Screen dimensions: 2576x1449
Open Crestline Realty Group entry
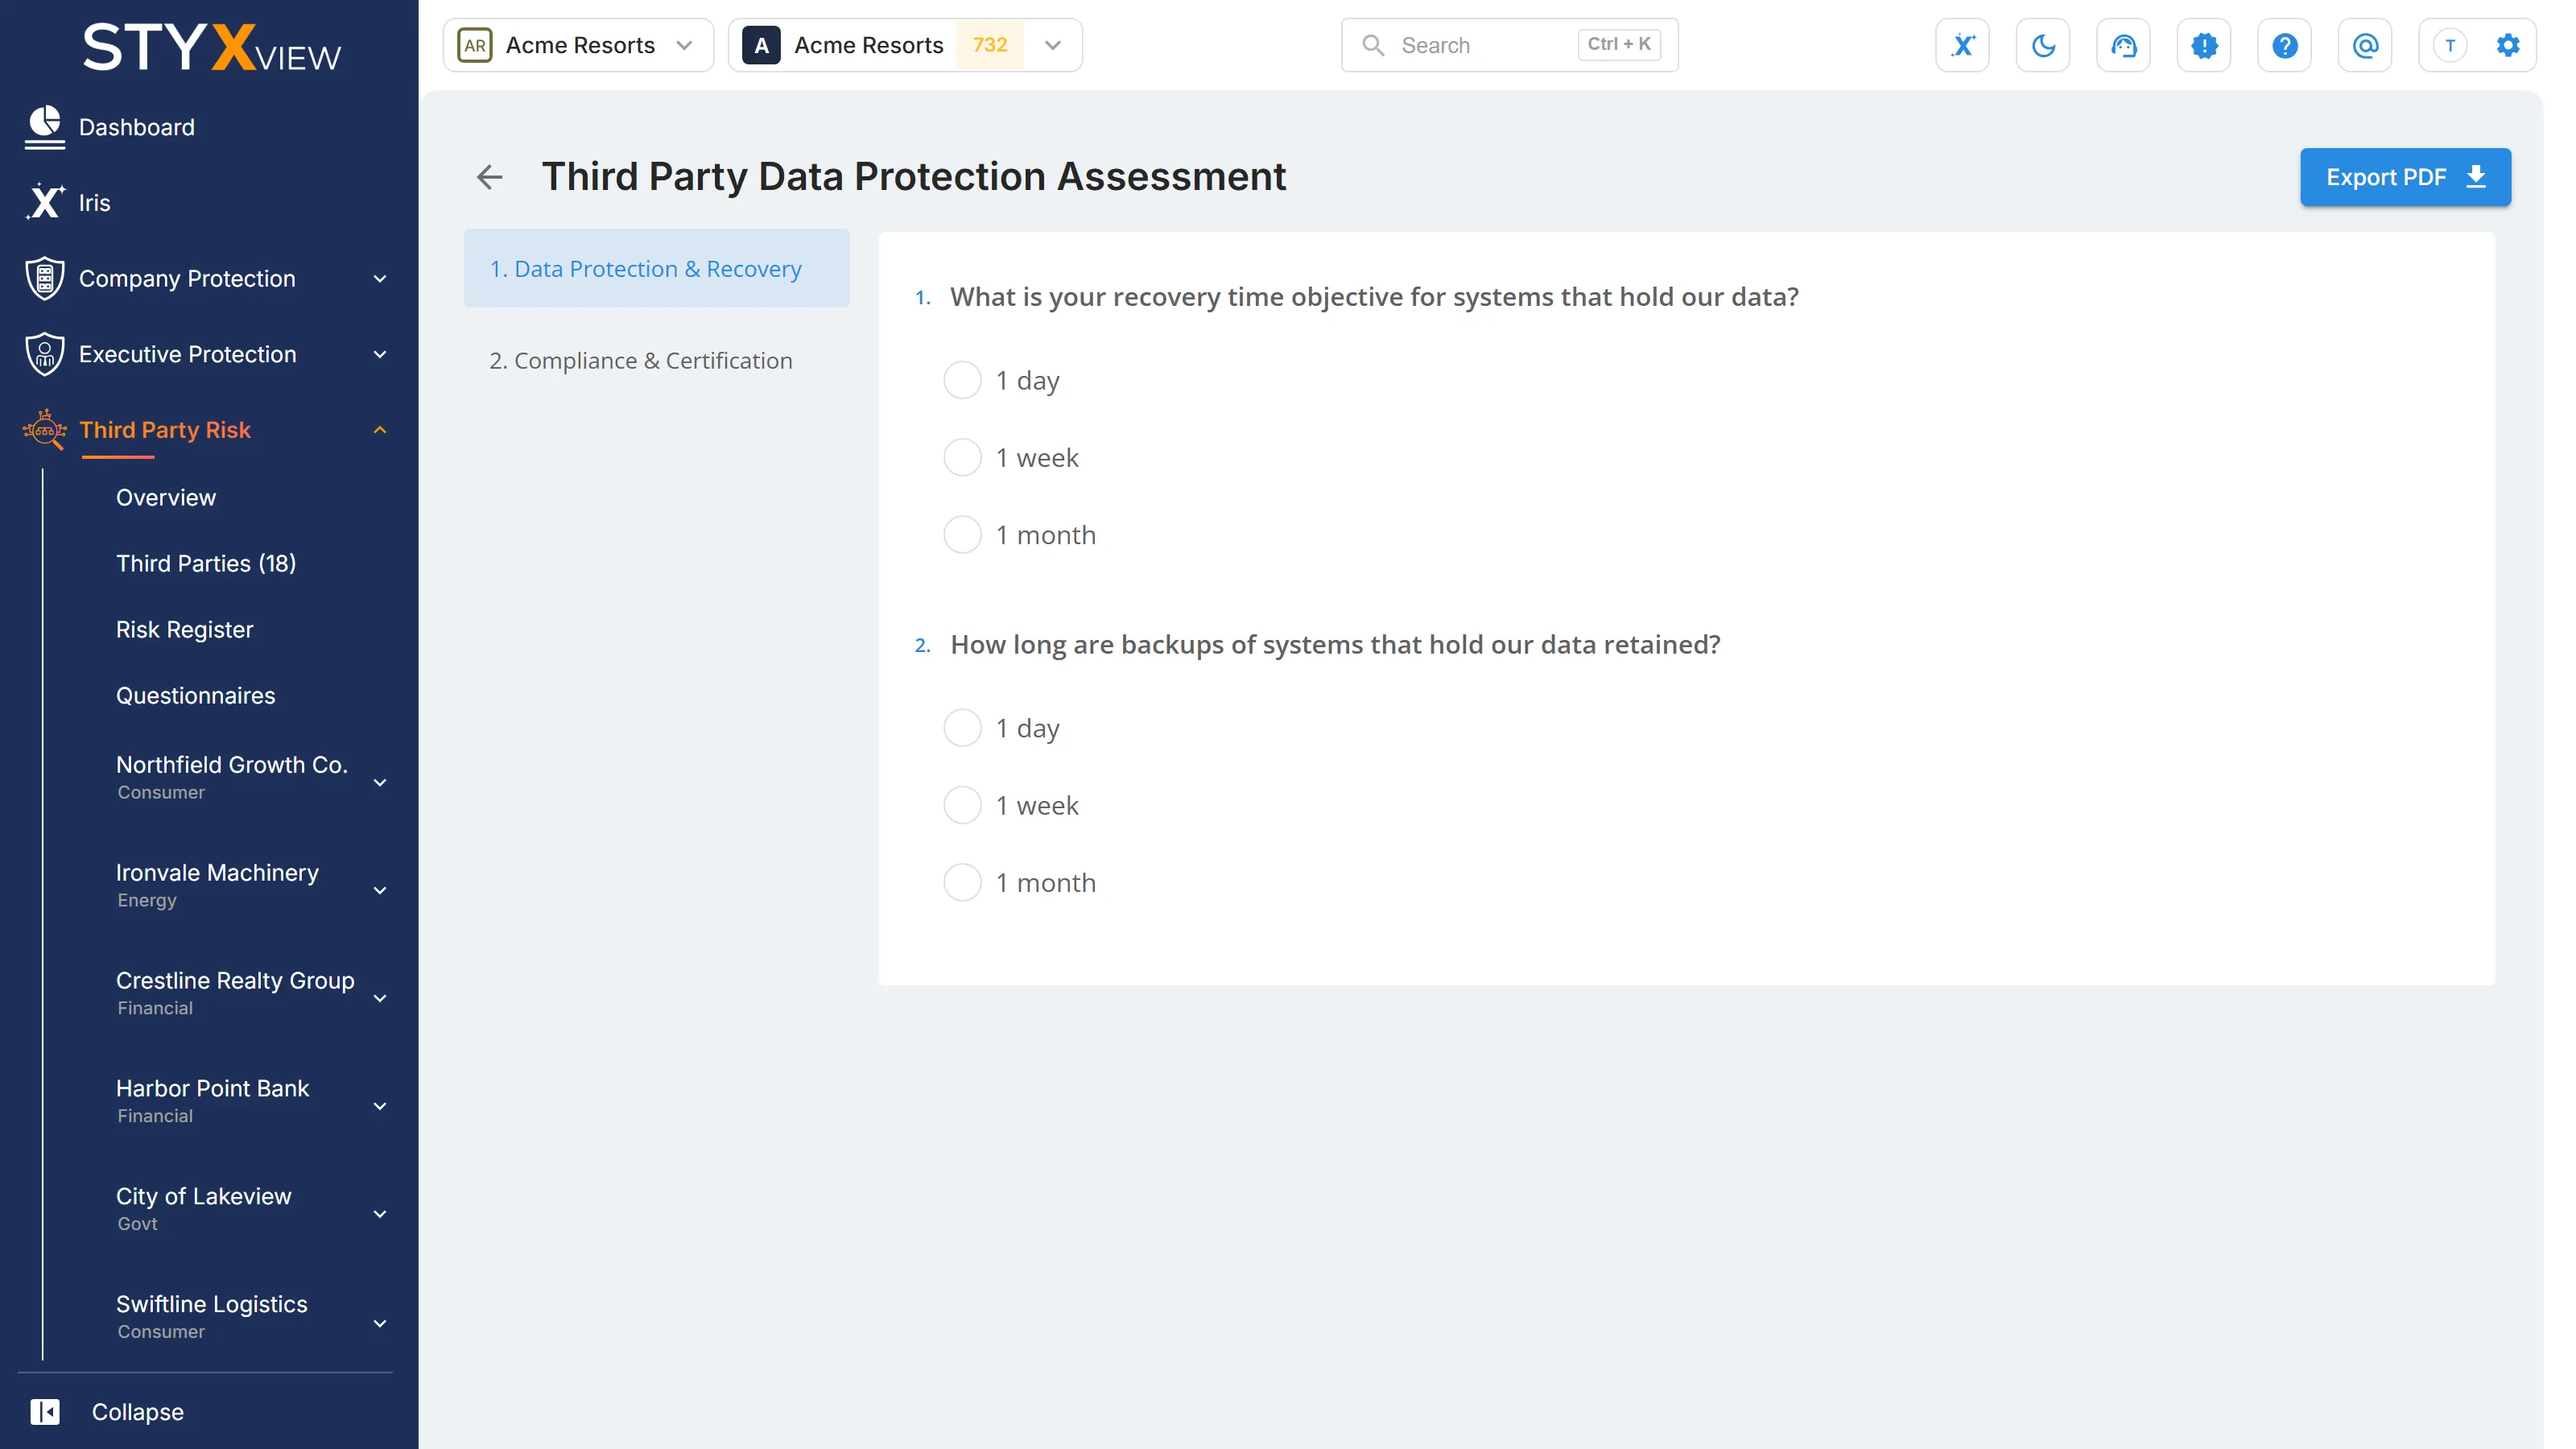click(x=235, y=993)
